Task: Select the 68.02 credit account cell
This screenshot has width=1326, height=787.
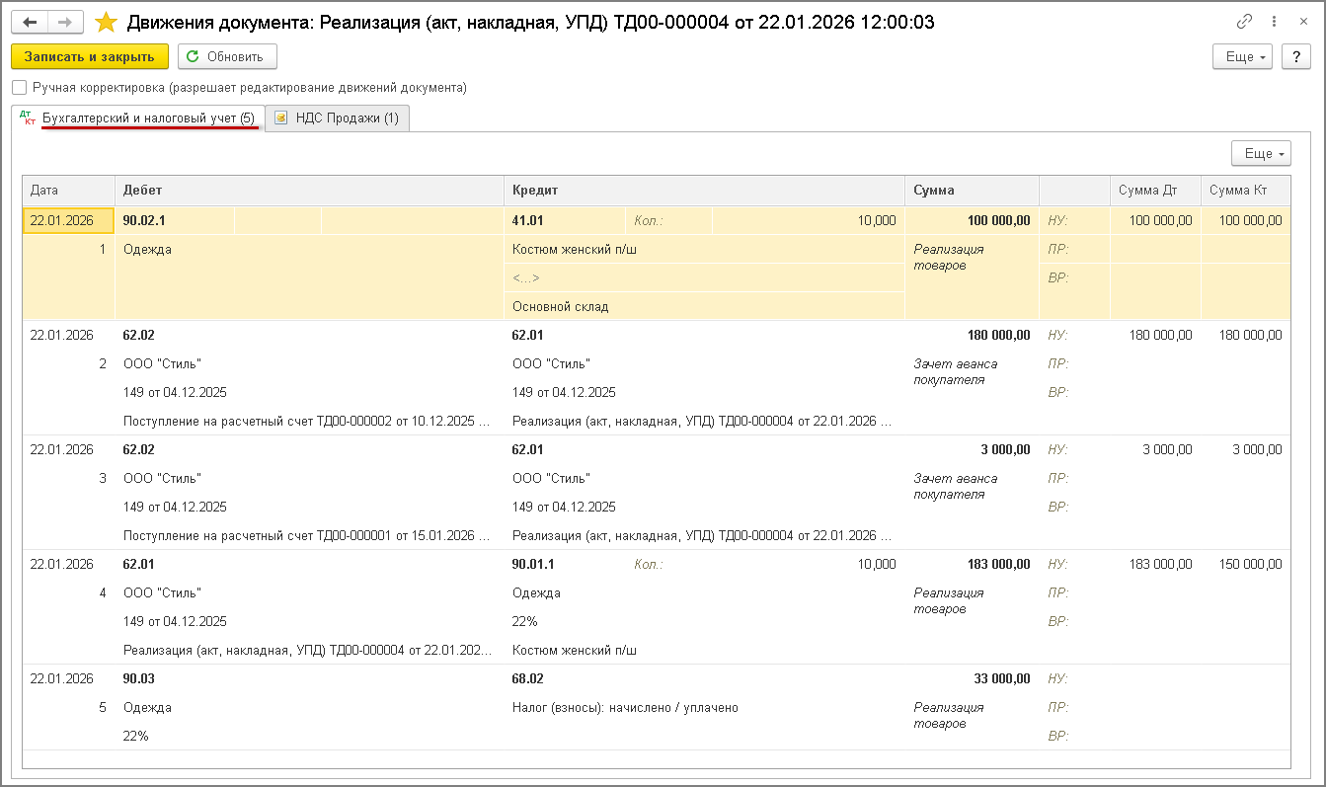Action: (x=528, y=679)
